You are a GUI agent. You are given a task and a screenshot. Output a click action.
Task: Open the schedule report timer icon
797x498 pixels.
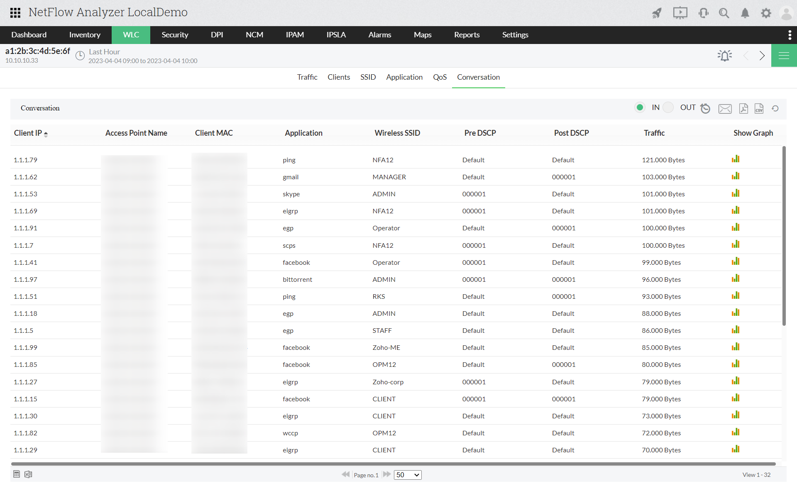(705, 108)
